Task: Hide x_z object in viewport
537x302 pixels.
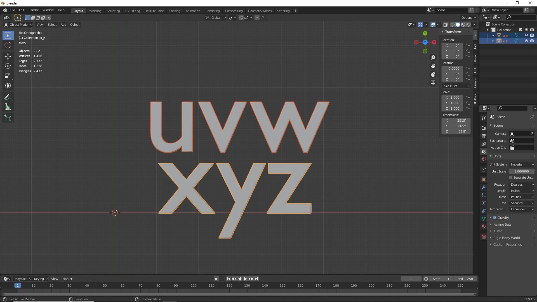Action: tap(526, 41)
